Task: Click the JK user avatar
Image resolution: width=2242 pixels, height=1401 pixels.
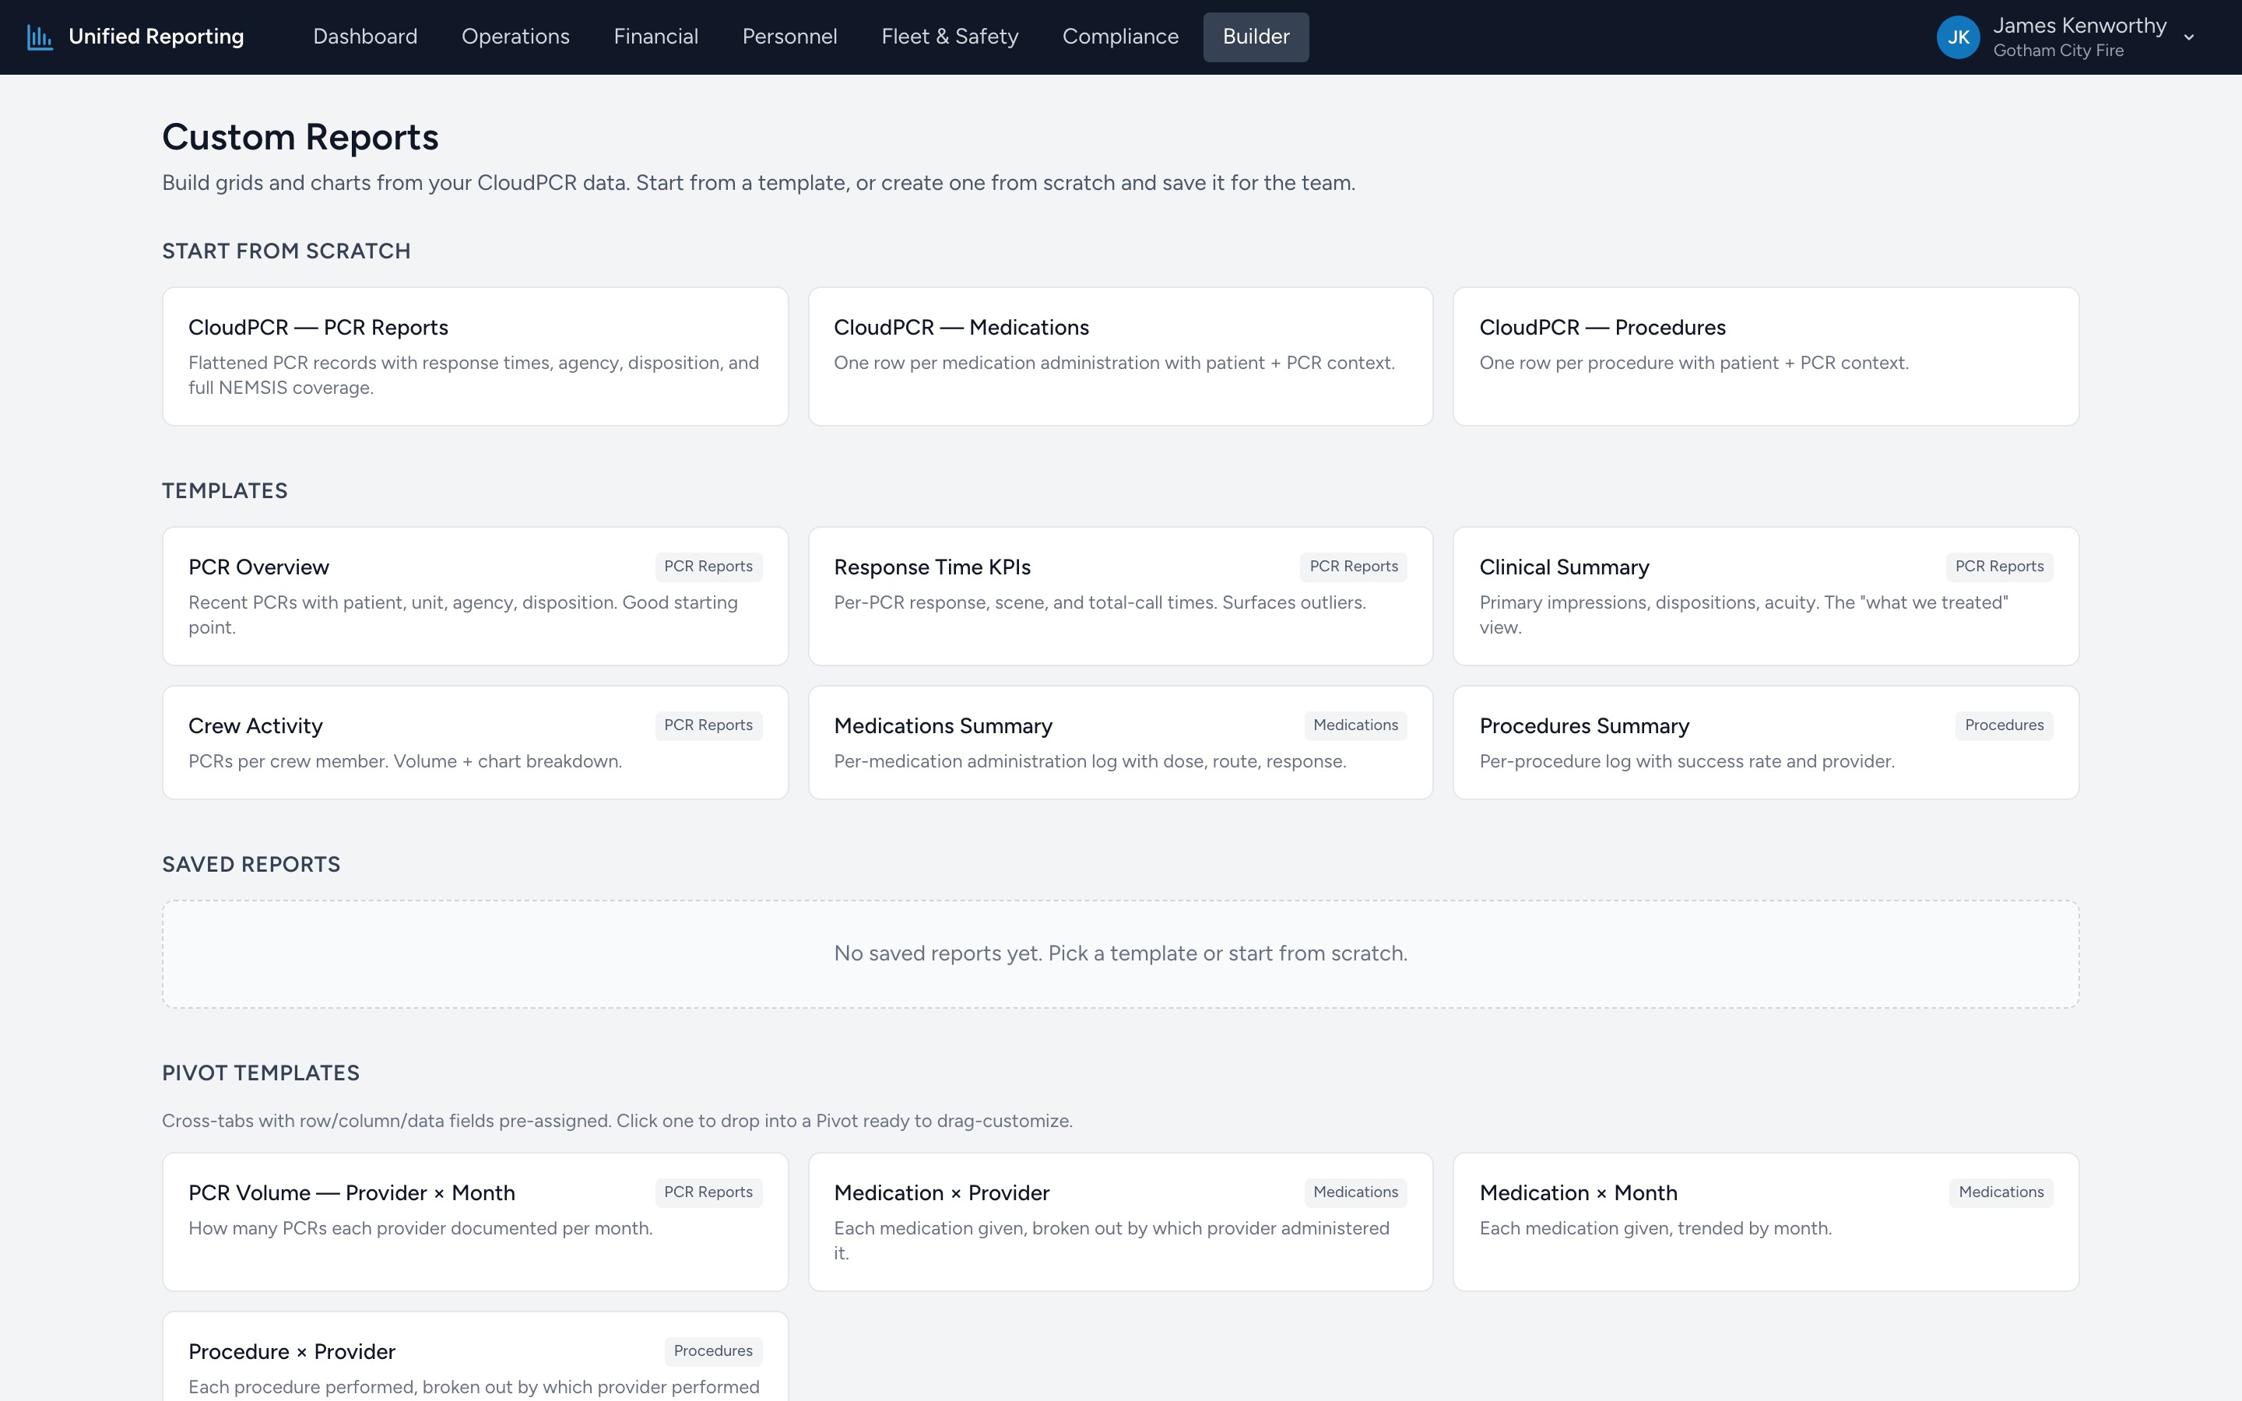Action: coord(1958,37)
